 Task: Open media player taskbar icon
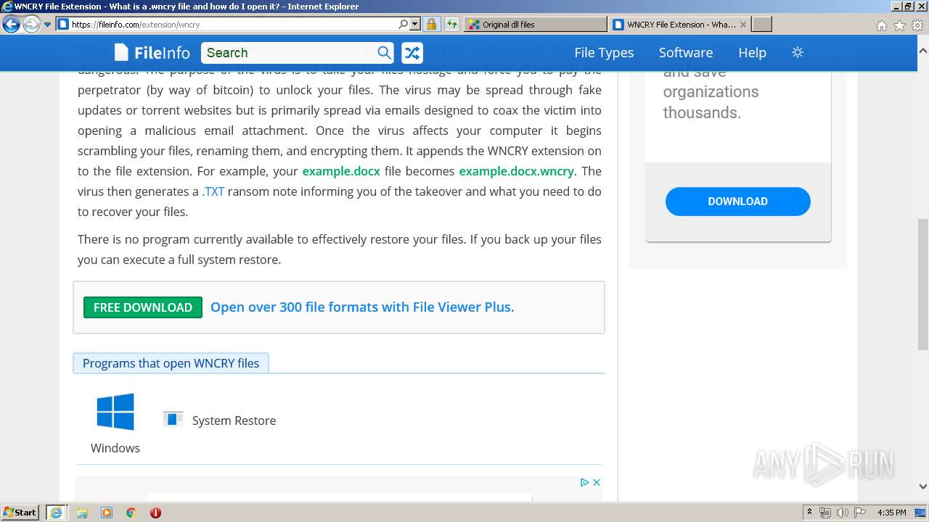(x=107, y=513)
